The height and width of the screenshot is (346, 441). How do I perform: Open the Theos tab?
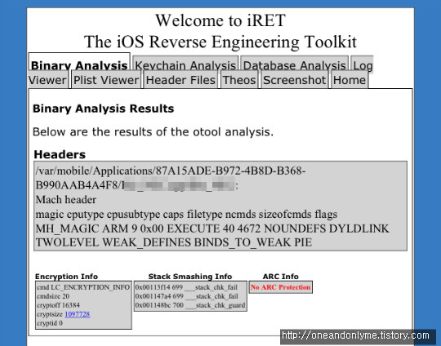(x=239, y=80)
